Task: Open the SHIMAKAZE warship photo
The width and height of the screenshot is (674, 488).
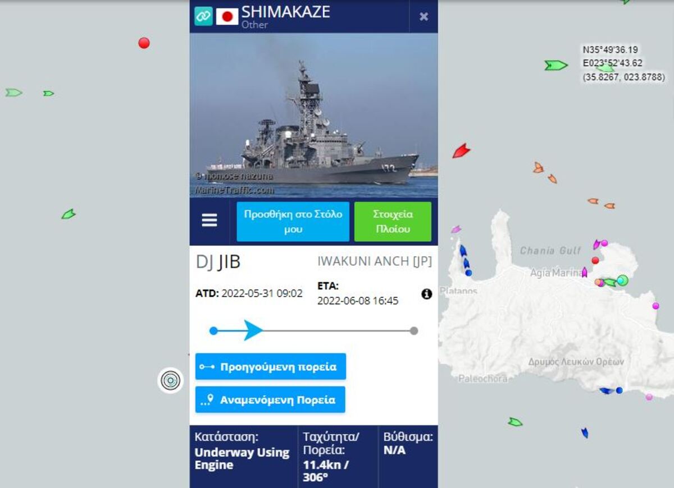Action: (x=313, y=115)
